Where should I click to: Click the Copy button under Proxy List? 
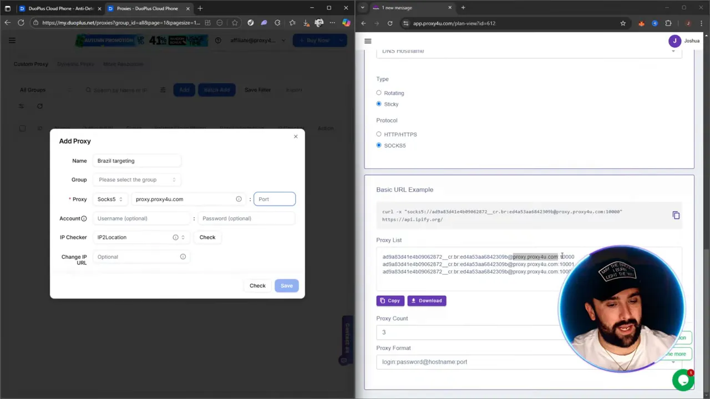tap(390, 300)
